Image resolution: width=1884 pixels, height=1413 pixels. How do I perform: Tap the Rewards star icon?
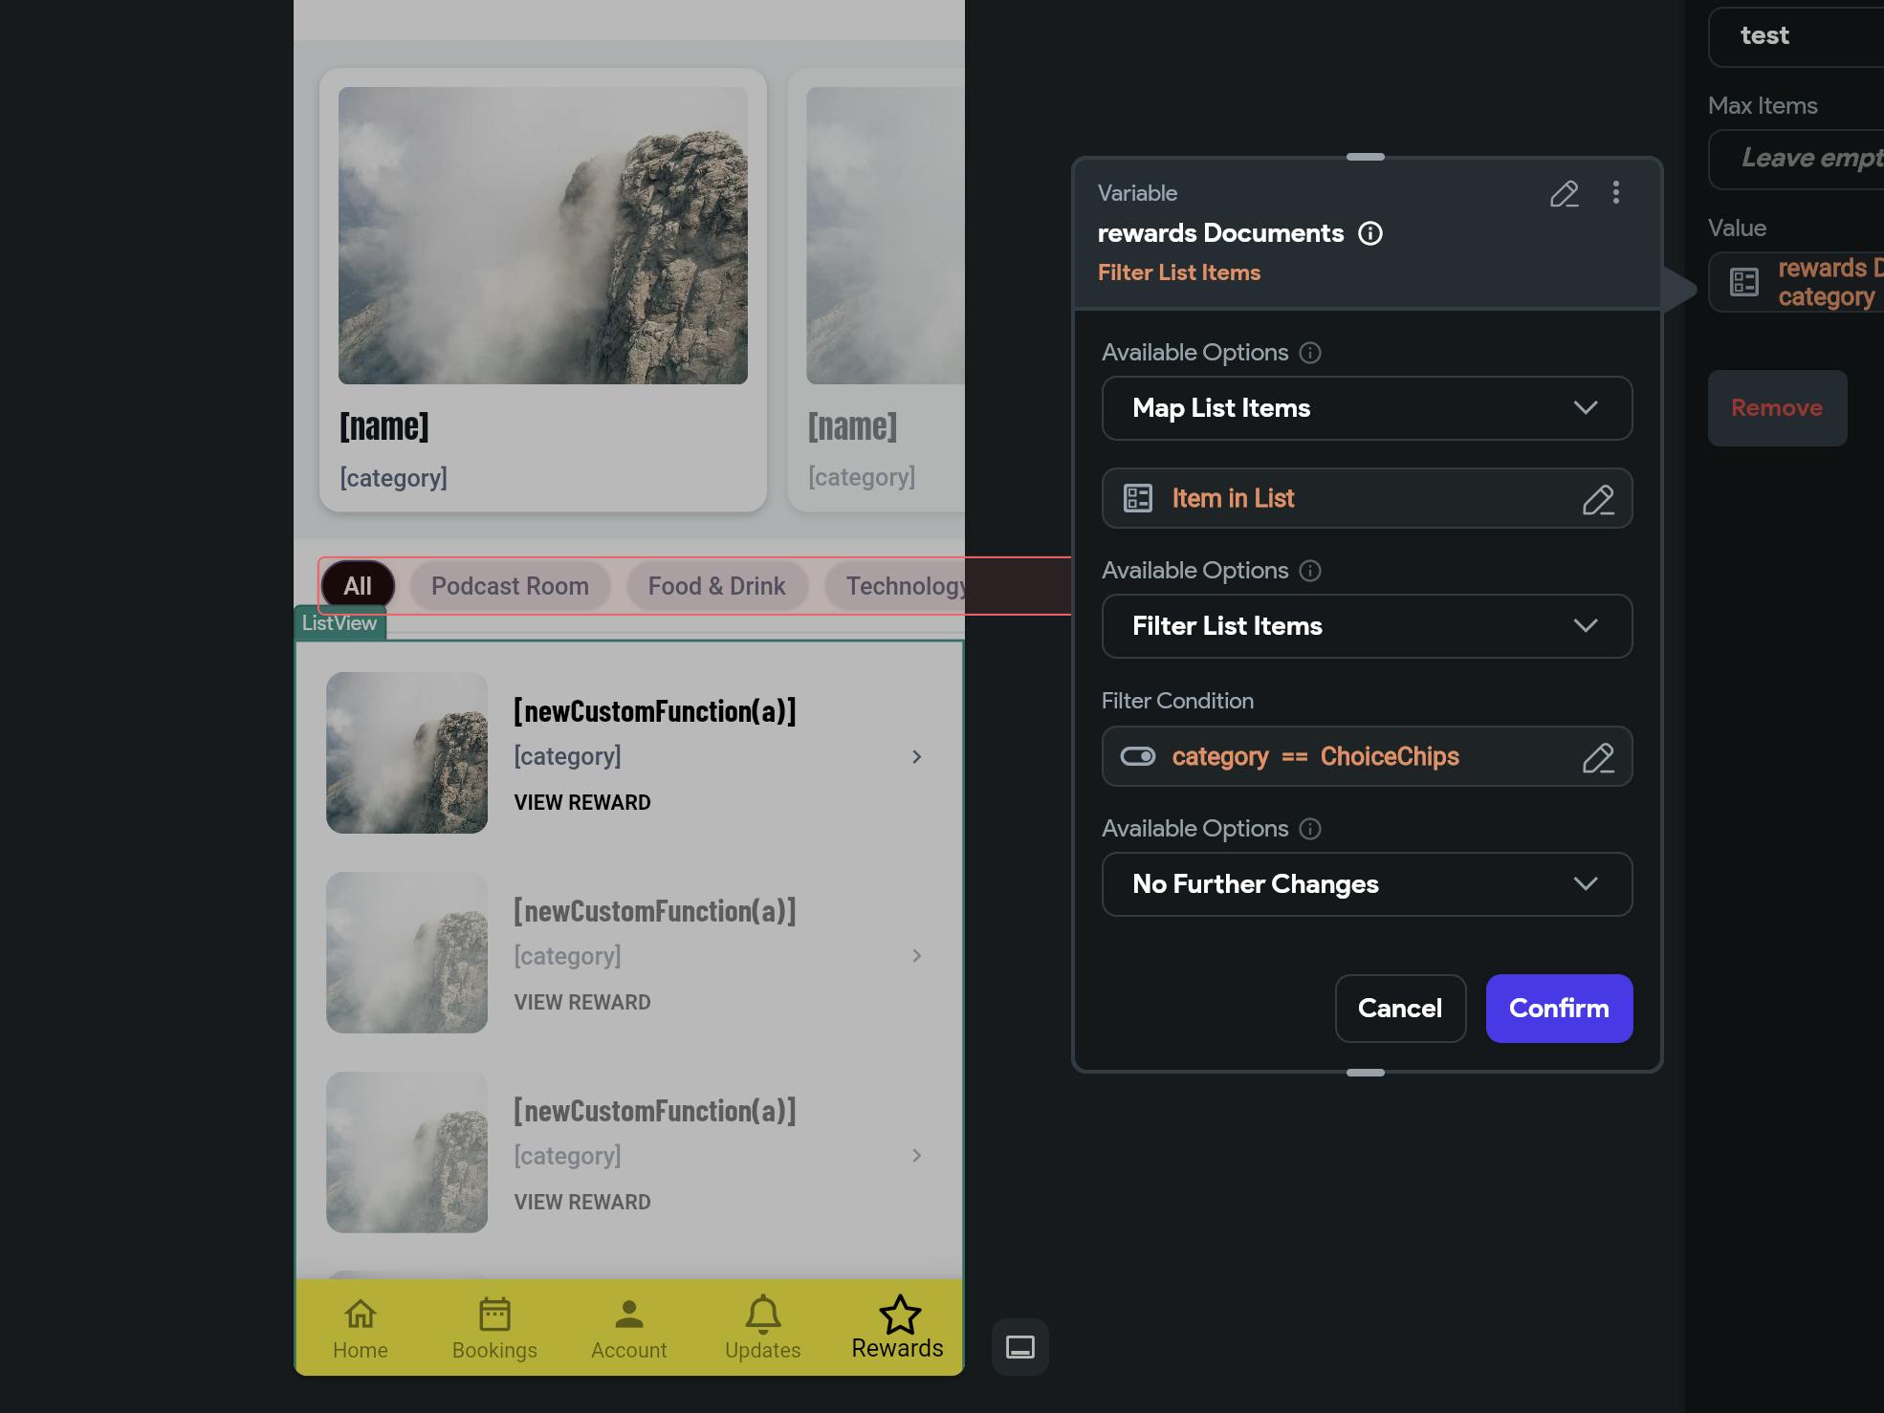point(900,1315)
